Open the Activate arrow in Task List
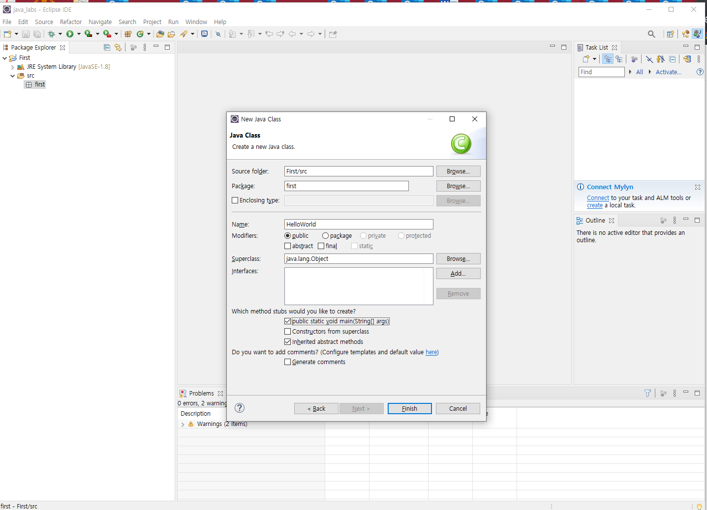This screenshot has height=510, width=707. [650, 72]
